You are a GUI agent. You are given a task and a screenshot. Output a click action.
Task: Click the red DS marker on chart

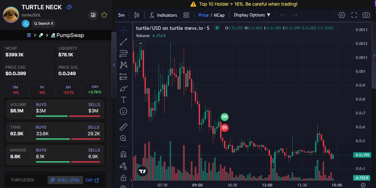pyautogui.click(x=225, y=128)
